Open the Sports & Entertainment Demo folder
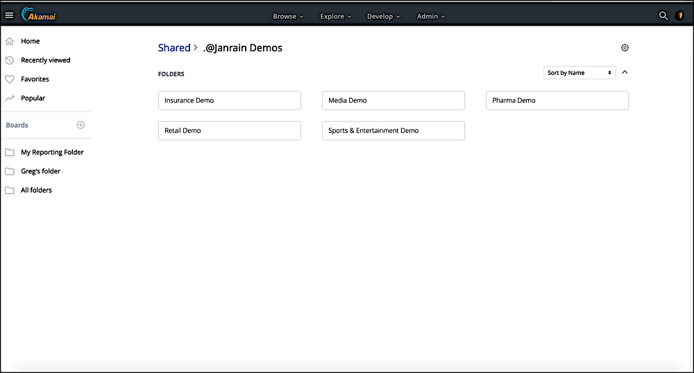Image resolution: width=694 pixels, height=373 pixels. [393, 130]
